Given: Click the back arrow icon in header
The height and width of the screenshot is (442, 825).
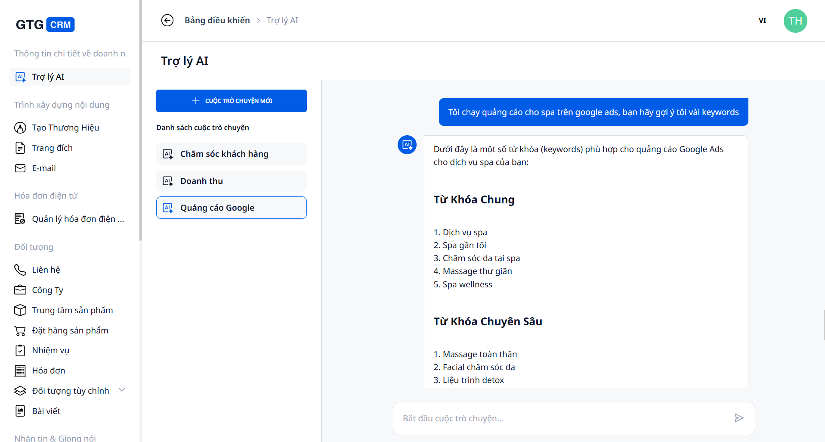Looking at the screenshot, I should (167, 20).
